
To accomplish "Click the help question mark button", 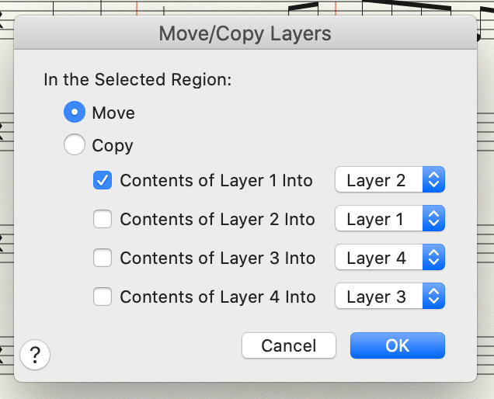I will [35, 355].
